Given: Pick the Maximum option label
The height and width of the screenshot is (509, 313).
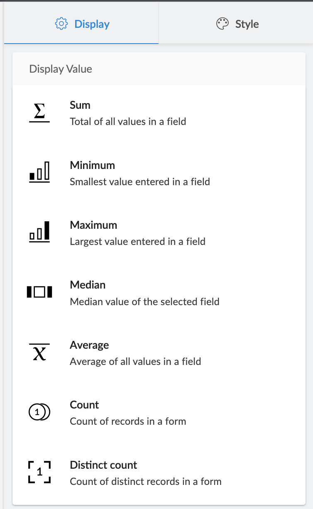Looking at the screenshot, I should pos(93,225).
